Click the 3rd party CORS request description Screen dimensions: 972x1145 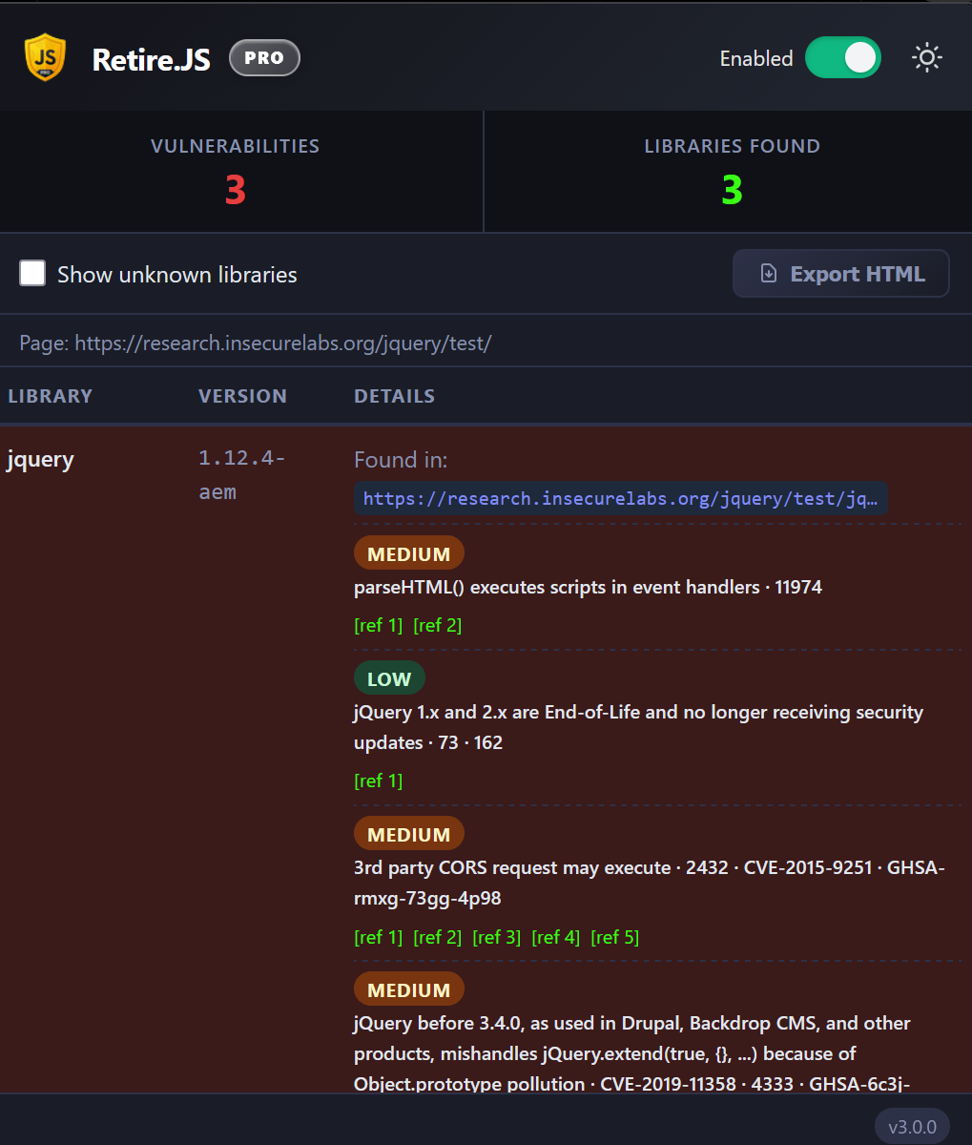[x=649, y=884]
